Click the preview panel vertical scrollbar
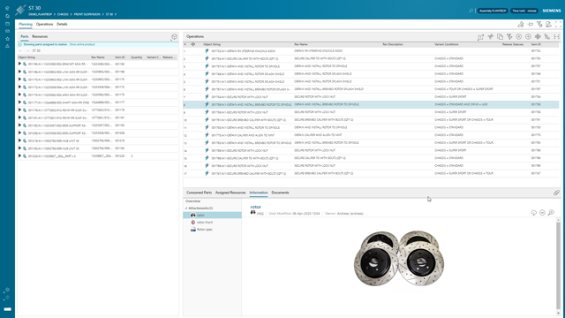This screenshot has height=318, width=565. click(558, 265)
